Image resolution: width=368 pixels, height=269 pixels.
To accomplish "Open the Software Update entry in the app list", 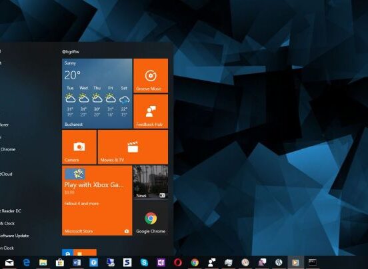I will [x=15, y=236].
